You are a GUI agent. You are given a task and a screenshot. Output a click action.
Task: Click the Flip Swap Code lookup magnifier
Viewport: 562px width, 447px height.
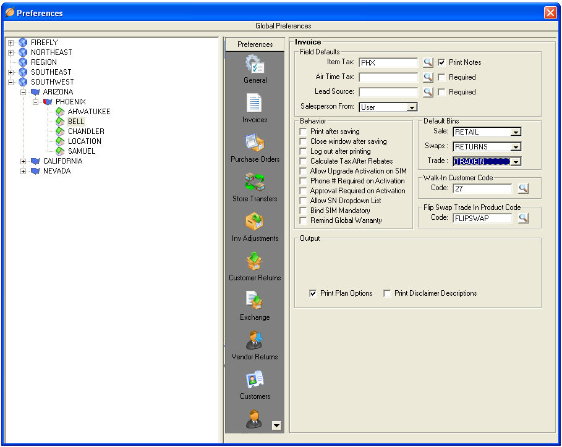coord(523,218)
